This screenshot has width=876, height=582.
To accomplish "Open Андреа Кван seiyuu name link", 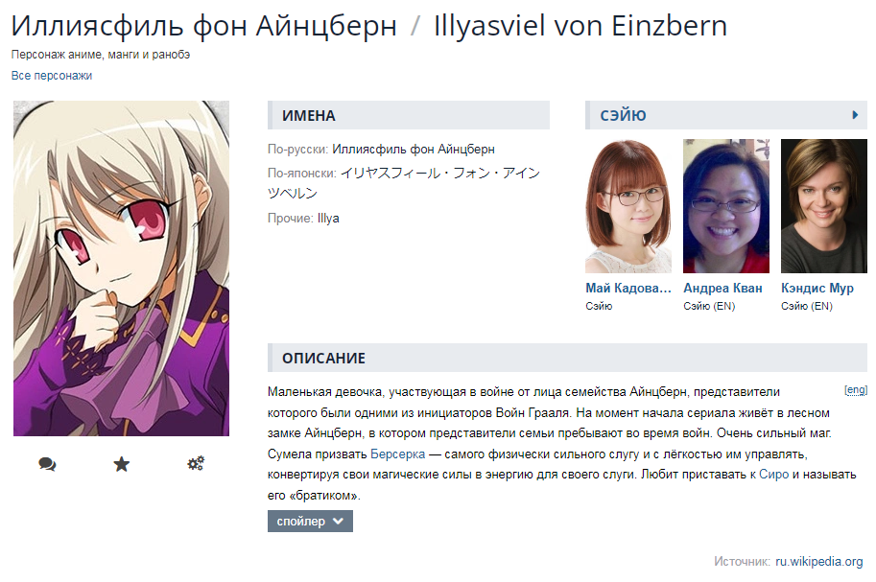I will point(722,289).
